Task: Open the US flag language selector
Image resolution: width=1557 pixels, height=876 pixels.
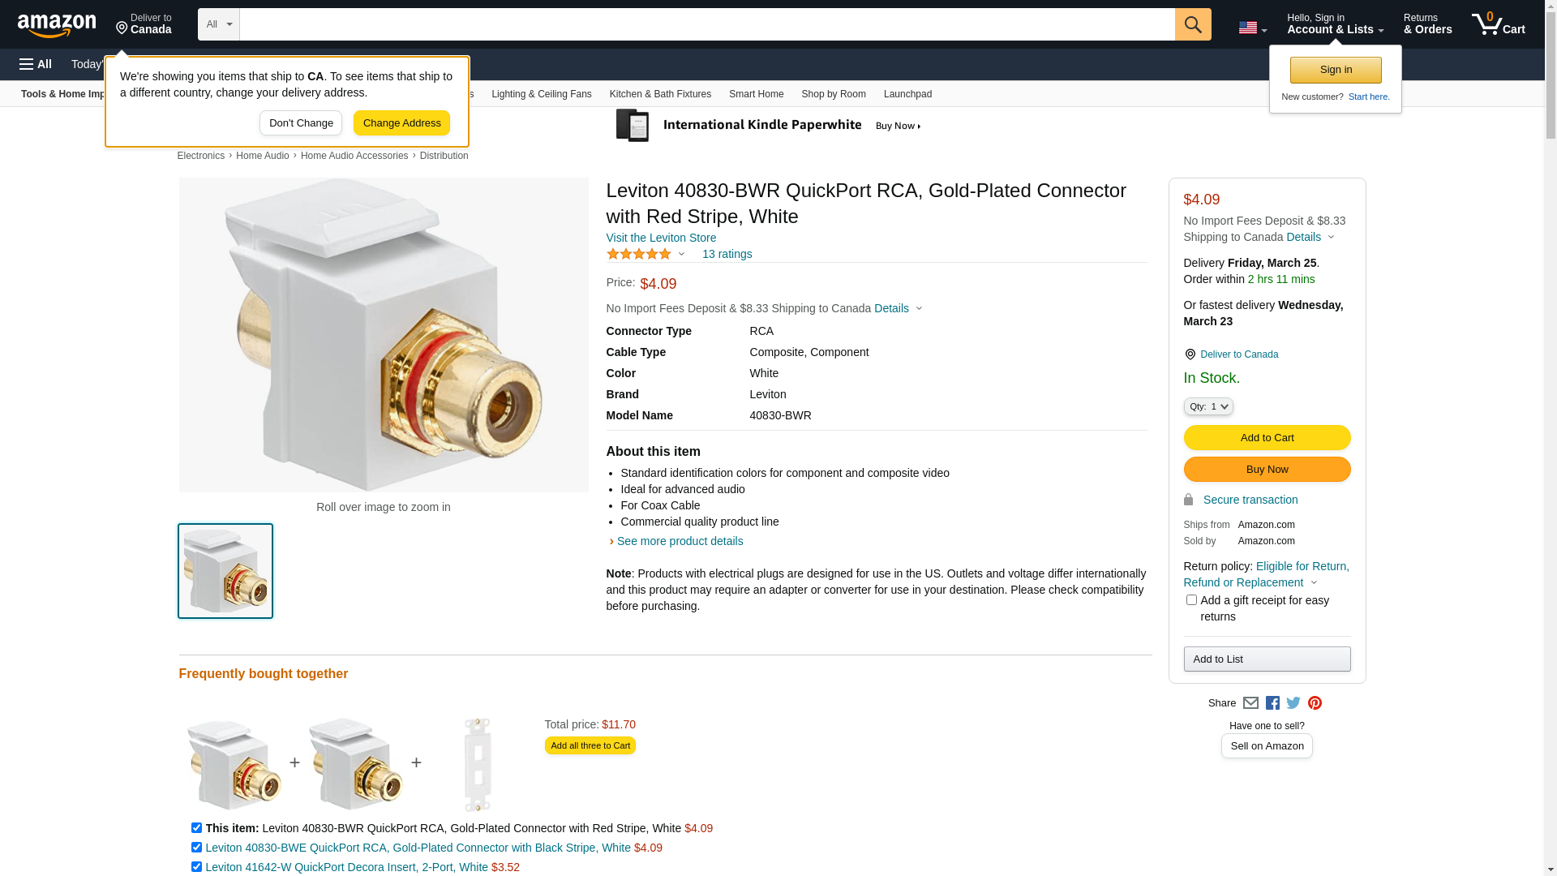Action: click(x=1252, y=28)
